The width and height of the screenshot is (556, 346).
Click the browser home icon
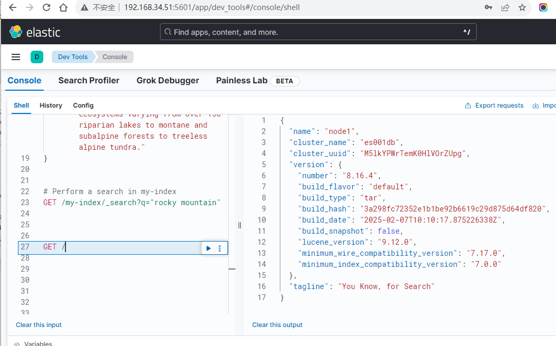point(63,8)
